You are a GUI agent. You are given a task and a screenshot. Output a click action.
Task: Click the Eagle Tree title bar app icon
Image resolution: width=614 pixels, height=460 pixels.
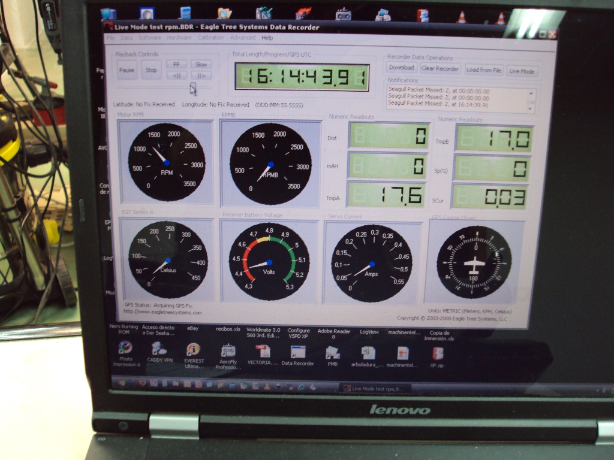pyautogui.click(x=109, y=26)
